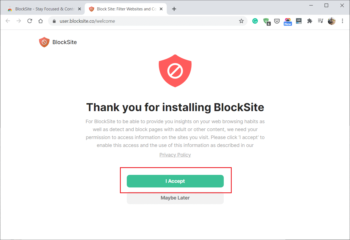
Task: Click the Chrome extensions puzzle piece icon
Action: tap(310, 21)
